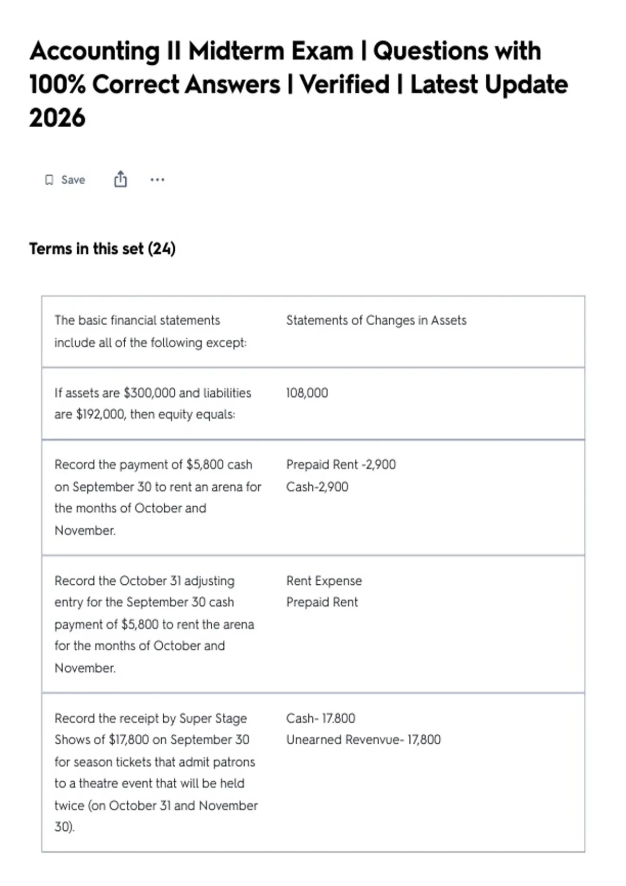Click the 'Unearned Revenvue- 17,800' line
626x886 pixels.
tap(363, 740)
